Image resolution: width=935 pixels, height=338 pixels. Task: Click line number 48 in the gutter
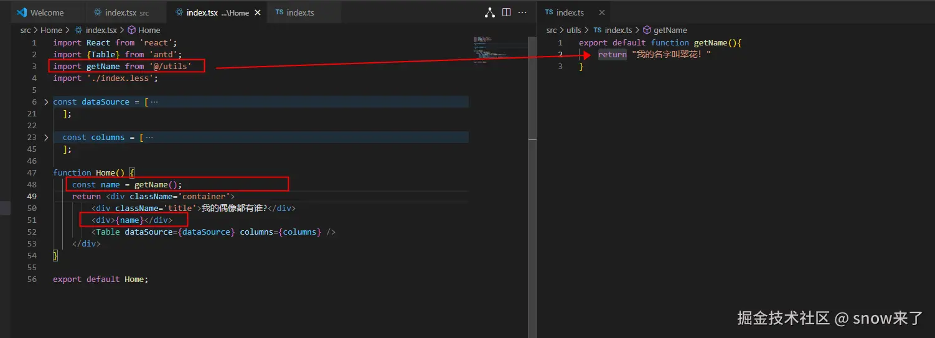31,185
